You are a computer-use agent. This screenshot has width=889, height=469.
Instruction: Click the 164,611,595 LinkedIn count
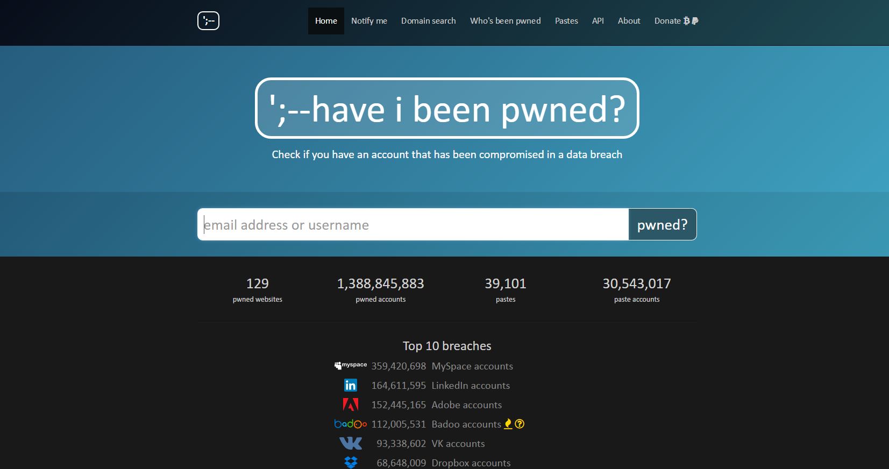[399, 386]
